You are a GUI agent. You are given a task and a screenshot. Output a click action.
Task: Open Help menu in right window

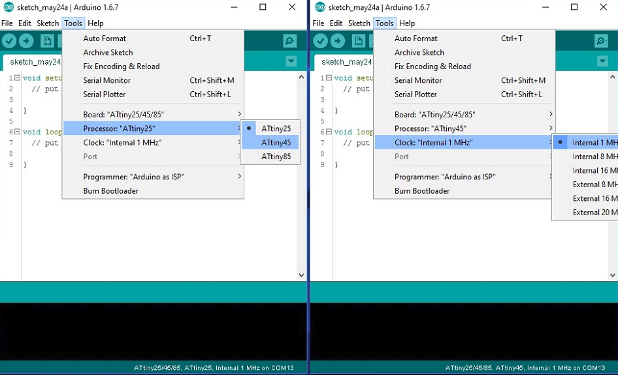click(407, 23)
